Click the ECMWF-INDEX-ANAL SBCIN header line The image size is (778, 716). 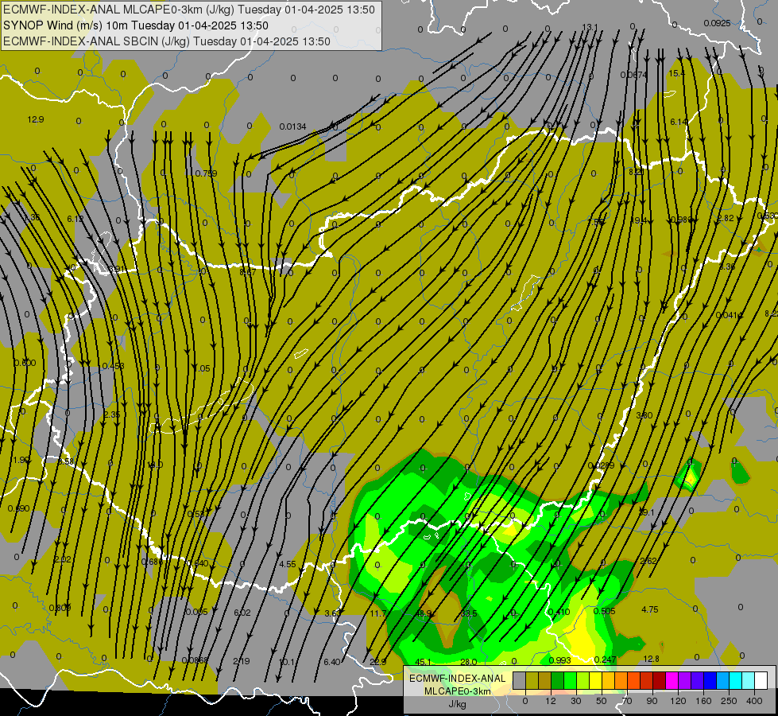167,41
